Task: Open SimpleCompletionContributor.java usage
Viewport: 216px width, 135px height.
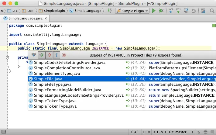Action: point(122,68)
